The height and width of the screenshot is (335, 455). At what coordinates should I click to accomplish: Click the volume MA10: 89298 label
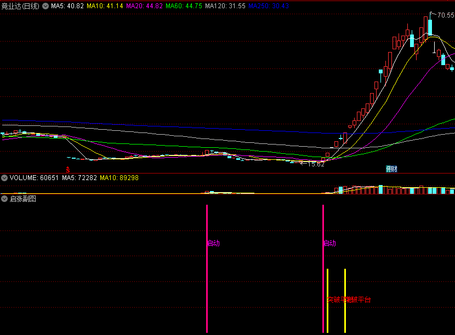[120, 178]
